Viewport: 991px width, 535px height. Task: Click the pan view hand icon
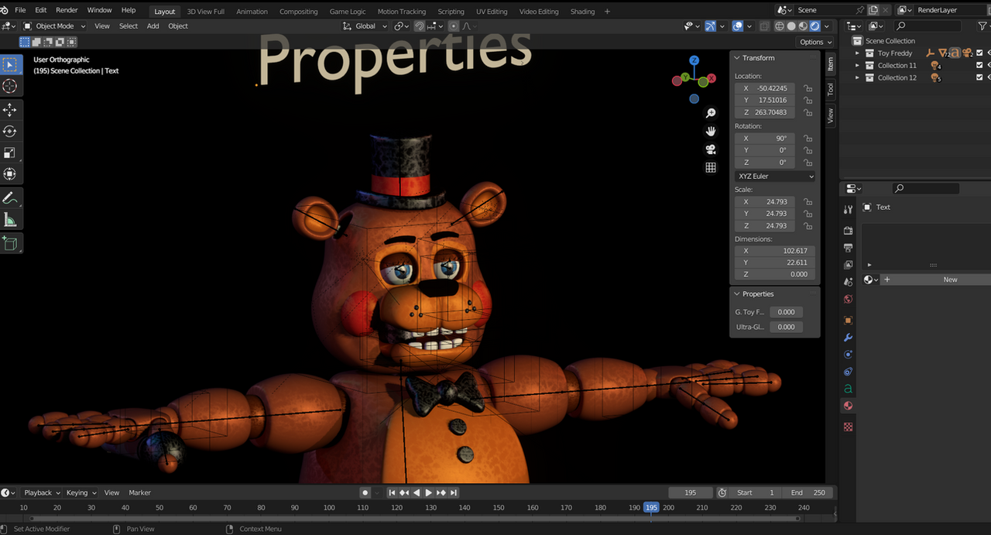pos(711,131)
